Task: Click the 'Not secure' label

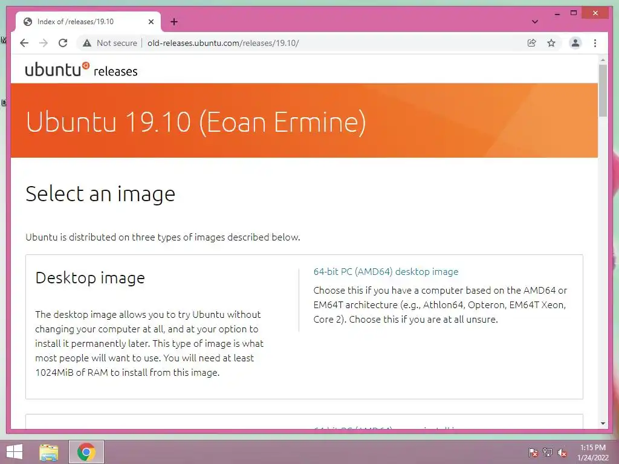Action: pos(117,43)
